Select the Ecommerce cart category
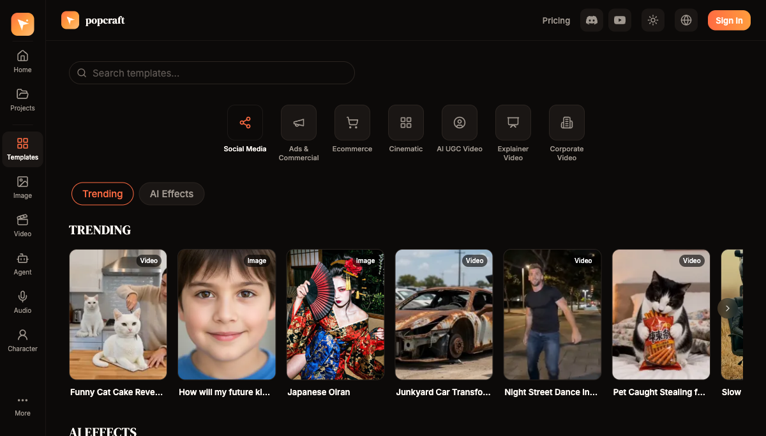 point(352,123)
